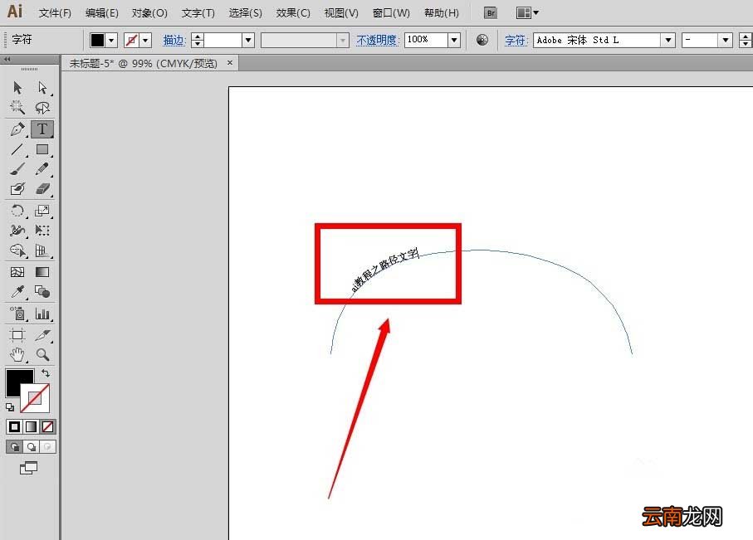Open the 不透明度 transparency panel link
The height and width of the screenshot is (540, 753).
(x=378, y=41)
